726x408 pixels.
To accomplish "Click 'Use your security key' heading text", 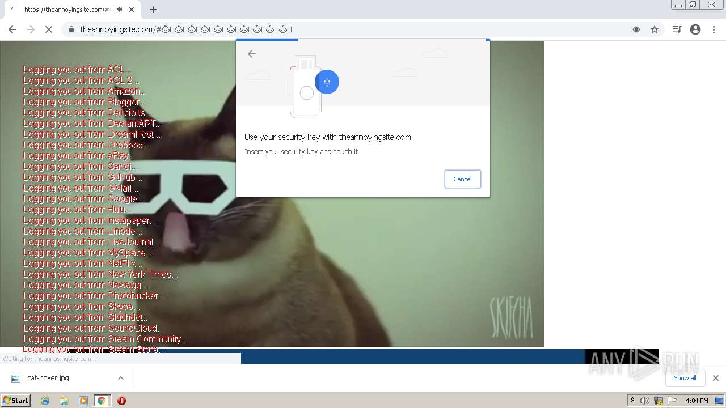I will 328,137.
